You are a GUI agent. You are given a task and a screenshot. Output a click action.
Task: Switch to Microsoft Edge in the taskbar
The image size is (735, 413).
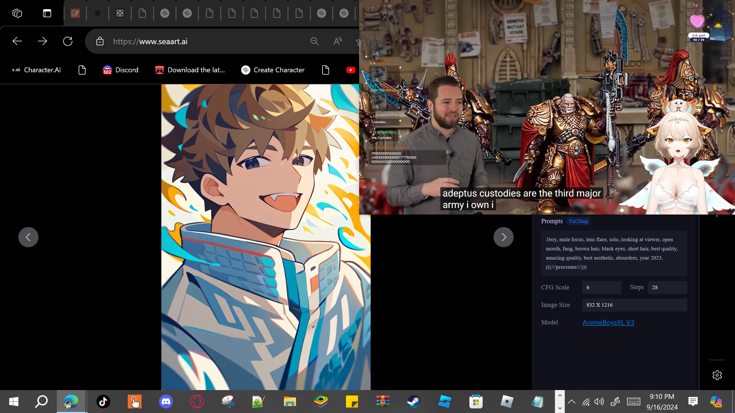coord(71,402)
